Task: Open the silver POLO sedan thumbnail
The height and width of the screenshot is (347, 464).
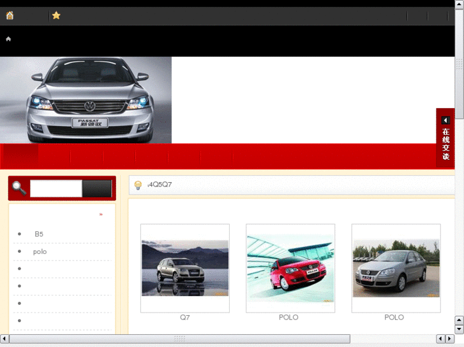Action: point(396,268)
